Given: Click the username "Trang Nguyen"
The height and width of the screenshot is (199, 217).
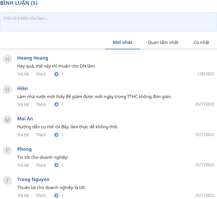Looking at the screenshot, I should tap(33, 179).
